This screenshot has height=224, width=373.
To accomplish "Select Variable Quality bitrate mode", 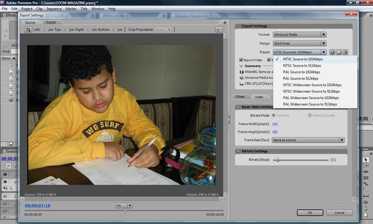I will point(309,115).
